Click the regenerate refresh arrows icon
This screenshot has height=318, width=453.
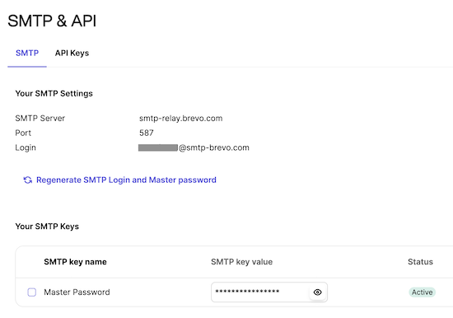coord(28,180)
